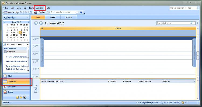The image size is (202, 107).
Task: Open Search Calendars Online link
Action: click(16, 61)
